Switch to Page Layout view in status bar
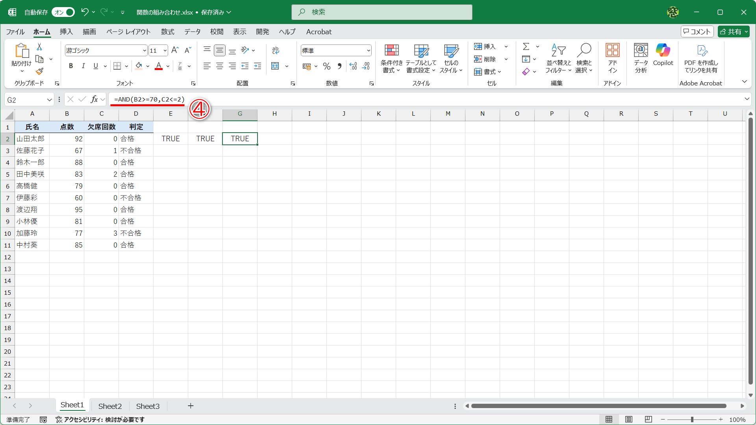 pos(629,419)
